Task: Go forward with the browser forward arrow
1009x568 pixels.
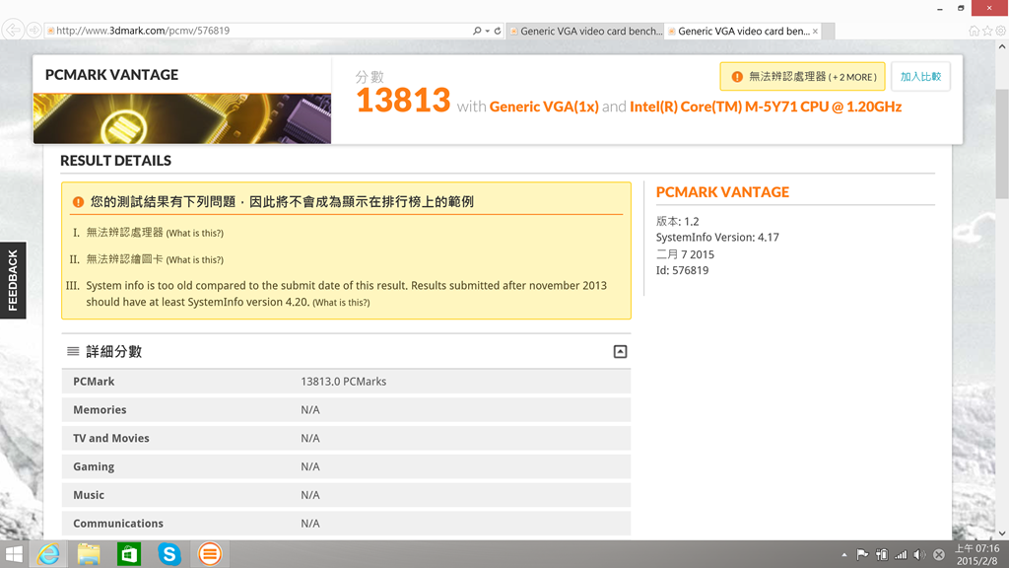Action: 34,31
